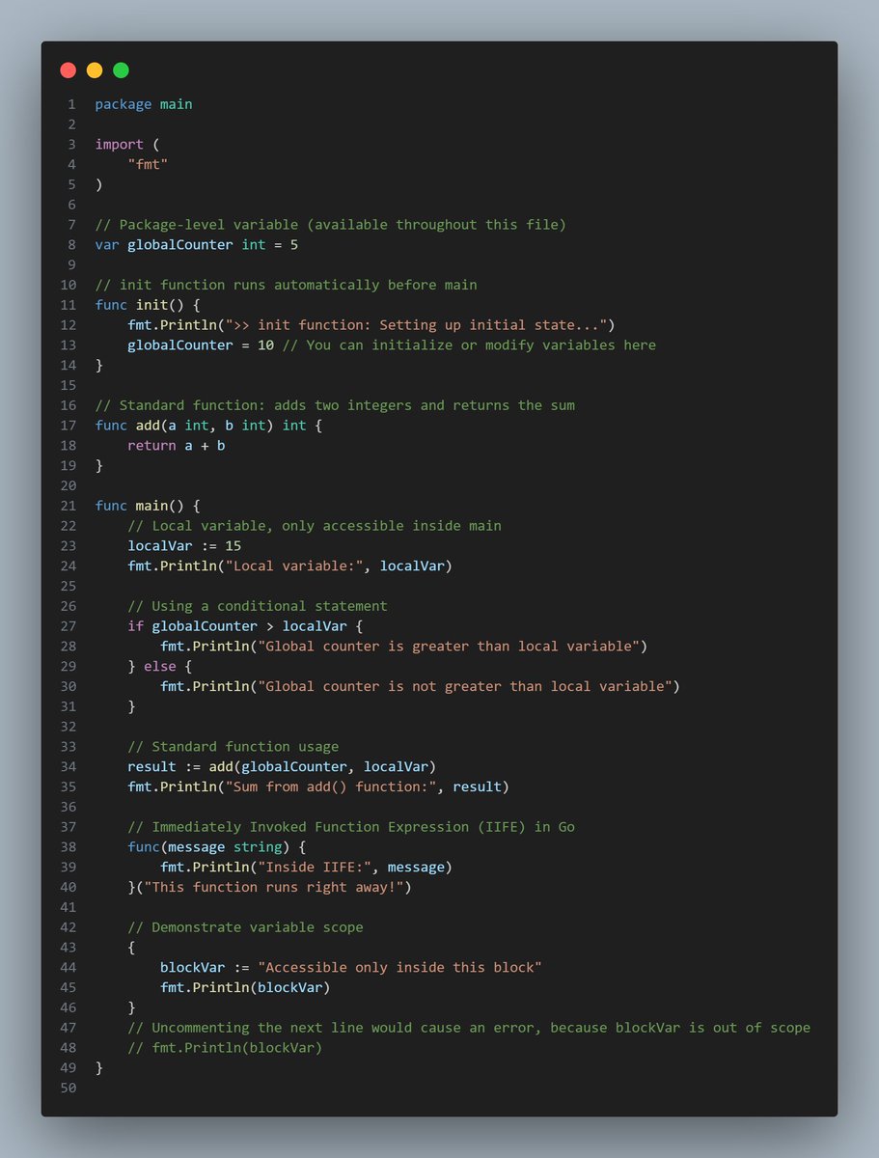
Task: Click '// Demonstrate variable scope' comment
Action: tap(246, 928)
